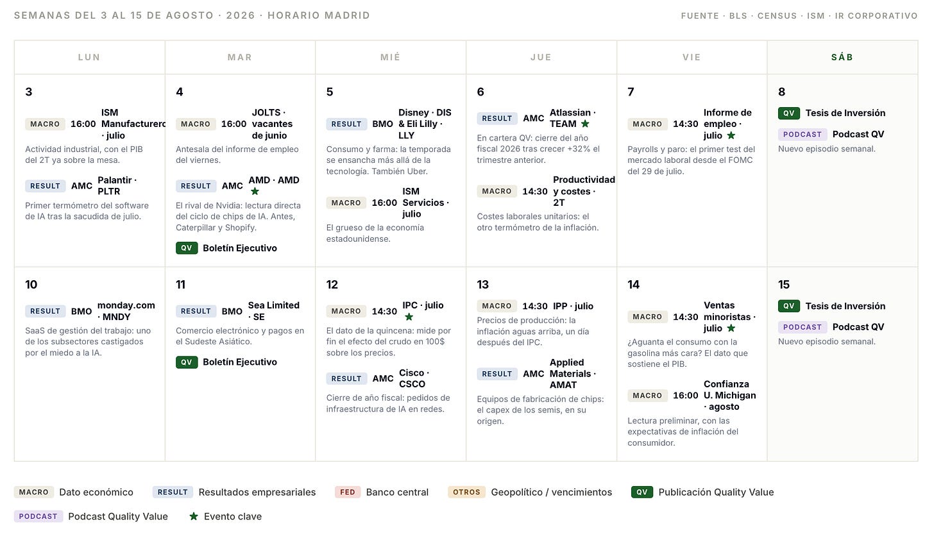
Task: Click the MACRO legend badge for Dato económico
Action: (x=34, y=492)
